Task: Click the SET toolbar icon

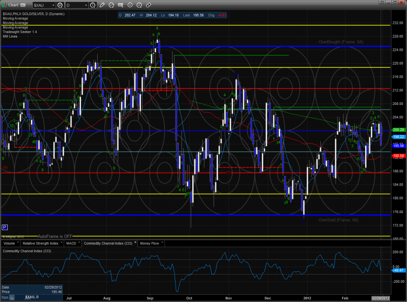Action: [x=121, y=5]
